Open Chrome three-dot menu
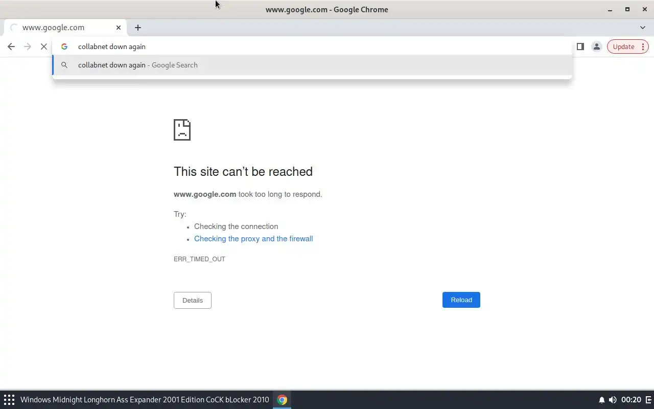Screen dimensions: 654x409 [x=643, y=47]
